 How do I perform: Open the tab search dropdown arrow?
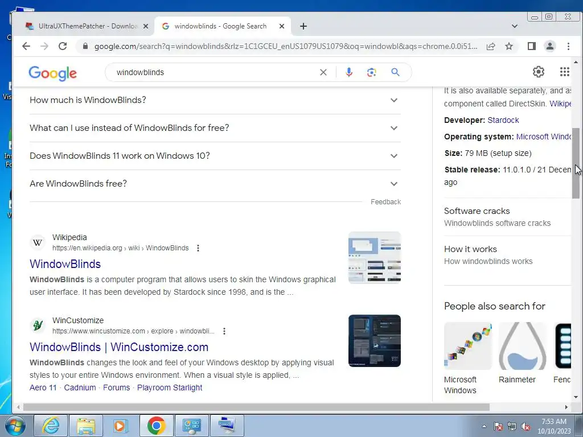[x=515, y=26]
